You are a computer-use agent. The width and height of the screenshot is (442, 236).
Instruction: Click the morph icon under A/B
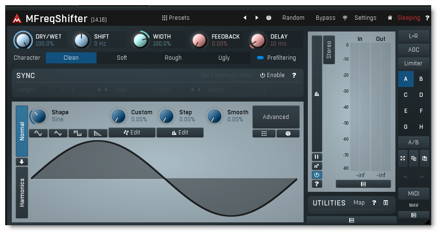pos(403,158)
